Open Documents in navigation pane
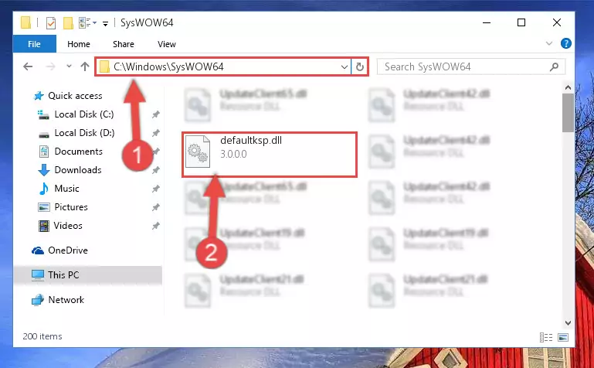 [79, 152]
